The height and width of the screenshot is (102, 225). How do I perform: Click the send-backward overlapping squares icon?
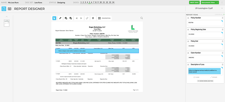[x=66, y=18]
